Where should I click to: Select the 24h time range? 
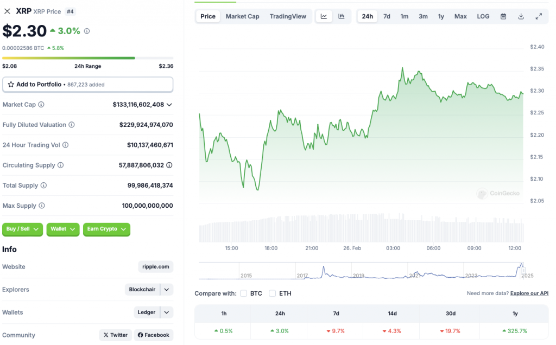pyautogui.click(x=368, y=16)
